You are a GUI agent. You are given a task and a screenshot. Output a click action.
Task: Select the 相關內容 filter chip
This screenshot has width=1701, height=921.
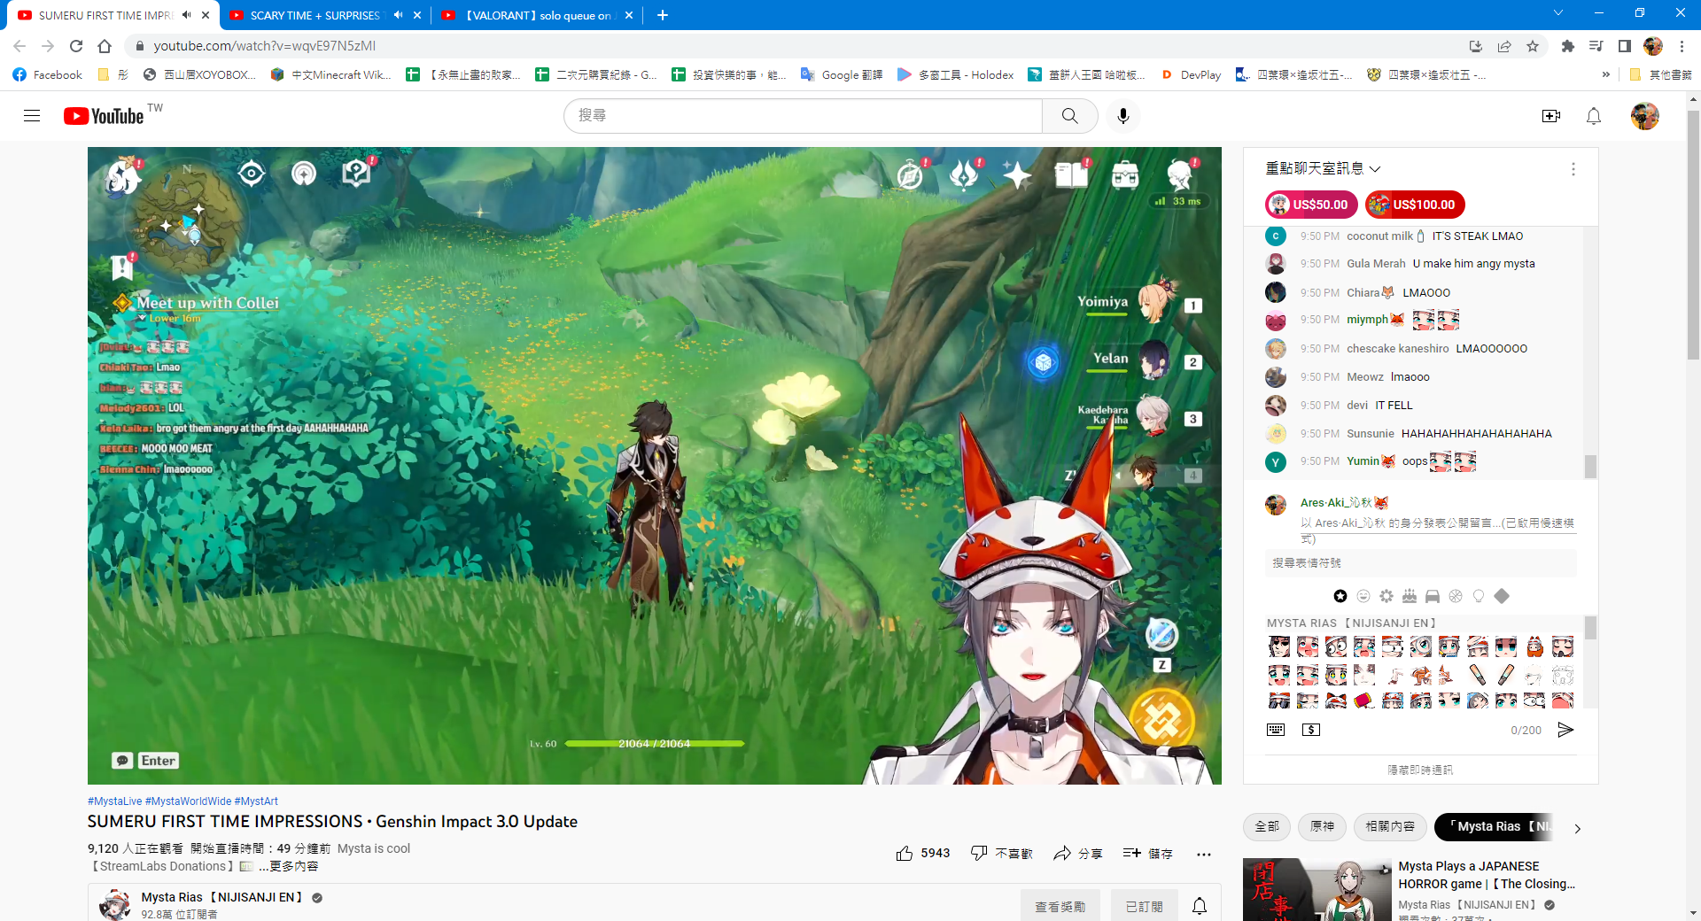[1390, 826]
